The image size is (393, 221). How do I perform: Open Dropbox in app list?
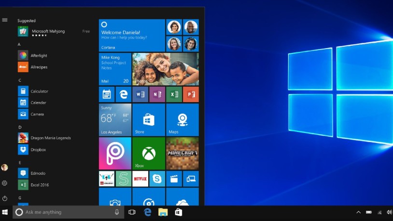(x=32, y=150)
